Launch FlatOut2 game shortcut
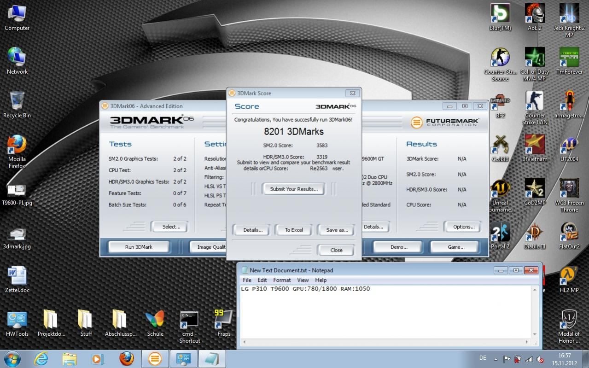The image size is (589, 368). [569, 236]
